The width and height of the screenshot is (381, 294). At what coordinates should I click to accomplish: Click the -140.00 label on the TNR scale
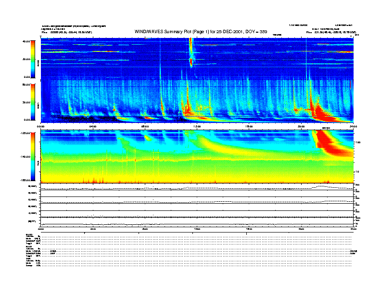(25, 157)
